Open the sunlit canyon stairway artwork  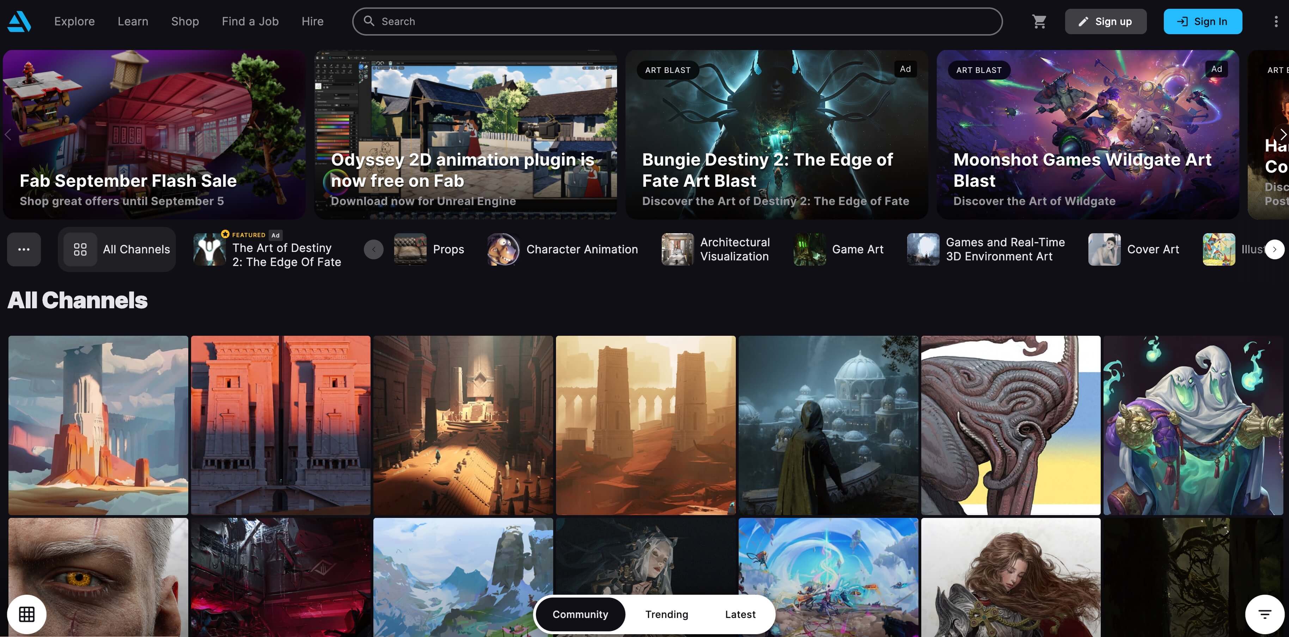463,425
